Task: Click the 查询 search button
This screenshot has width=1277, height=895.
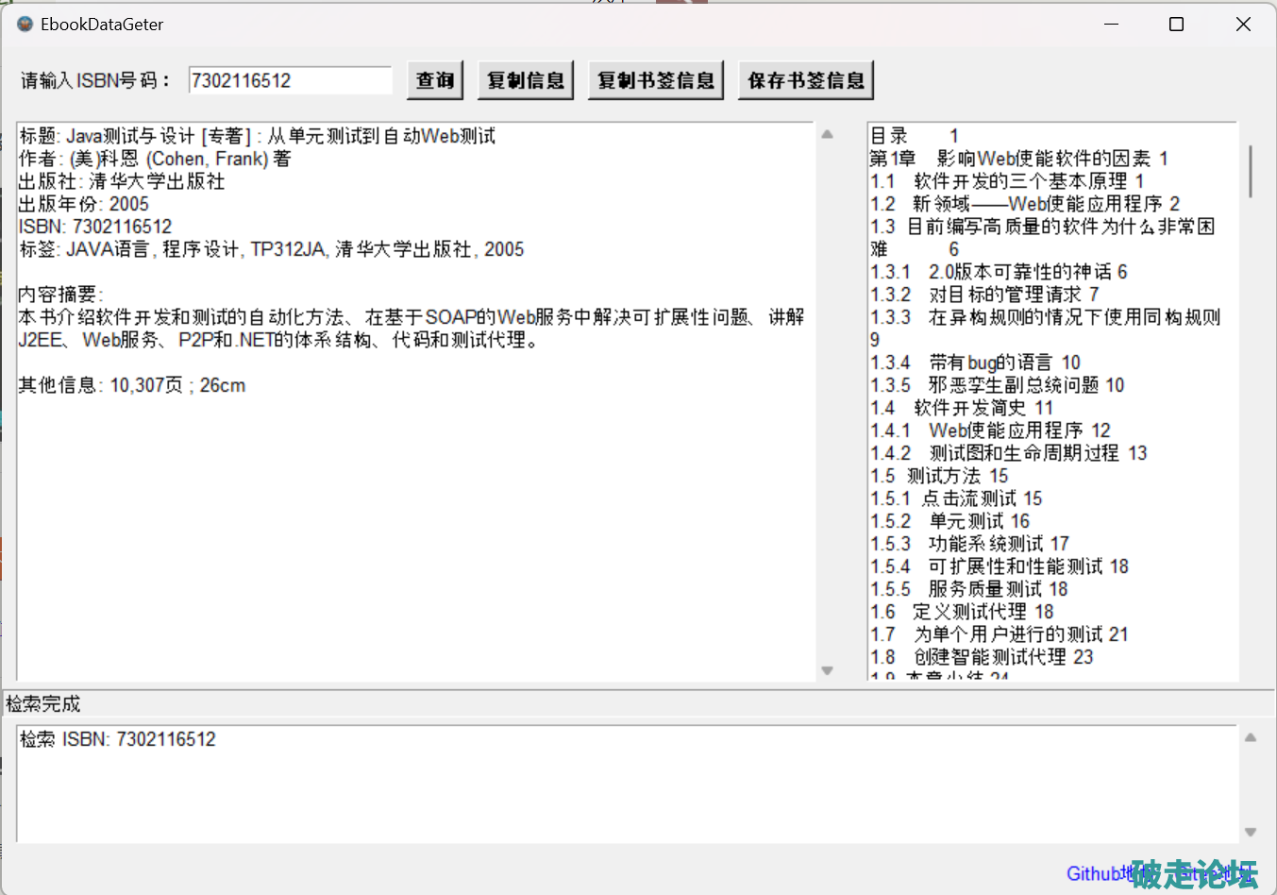Action: [435, 80]
